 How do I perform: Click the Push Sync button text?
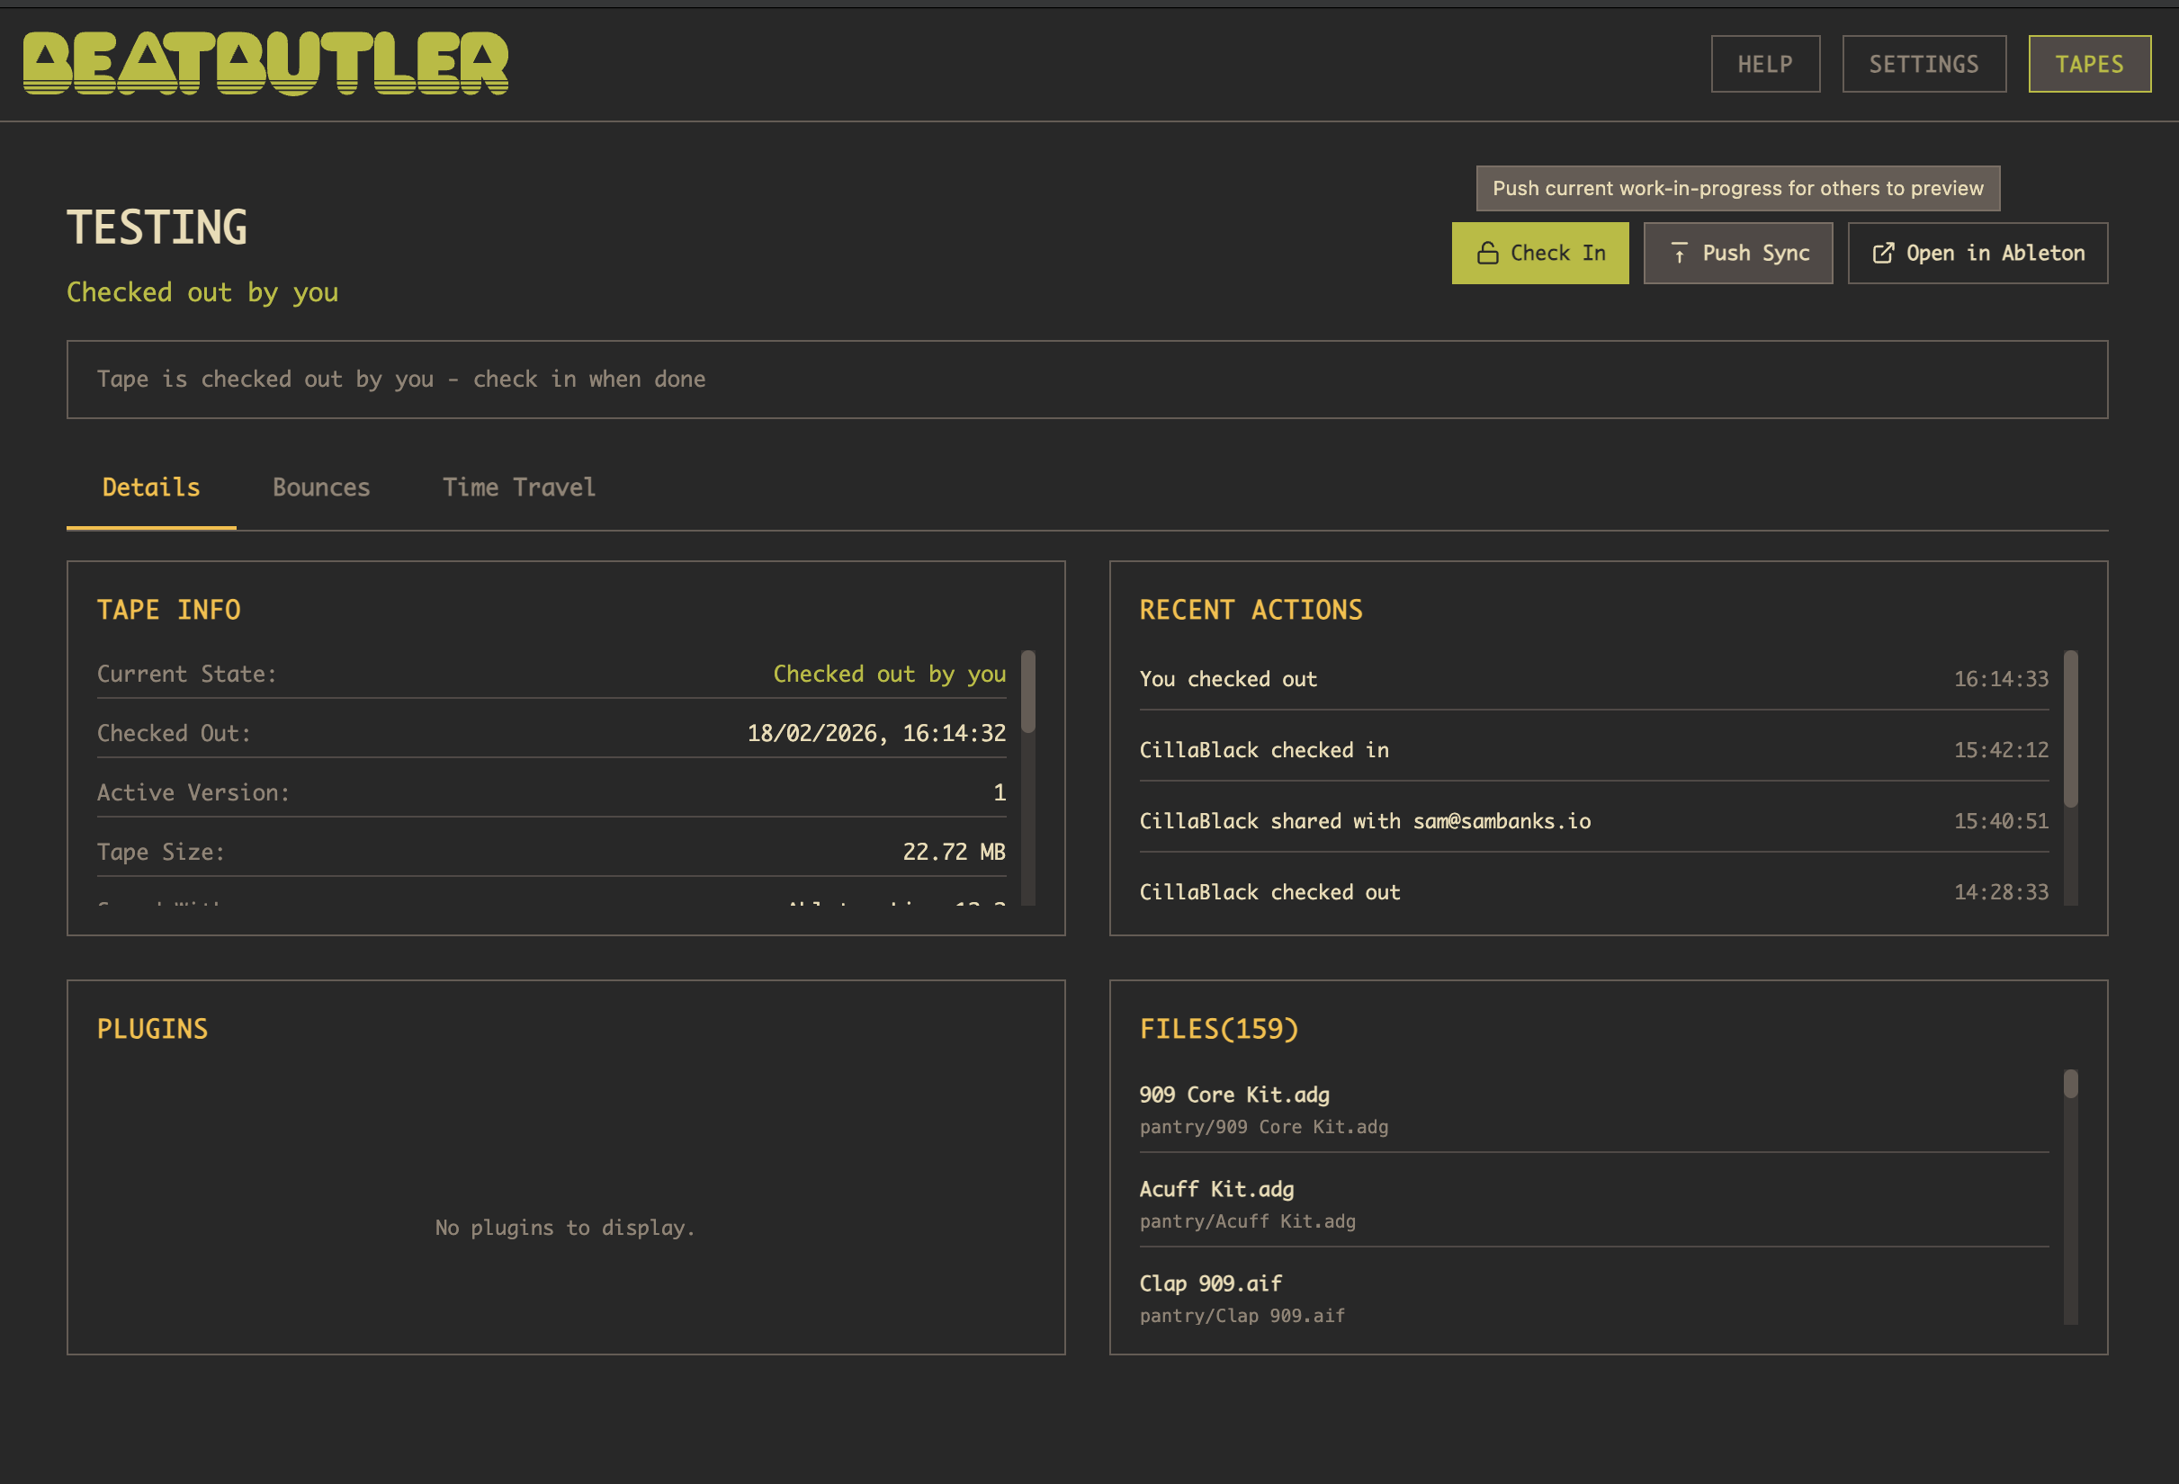(1755, 253)
